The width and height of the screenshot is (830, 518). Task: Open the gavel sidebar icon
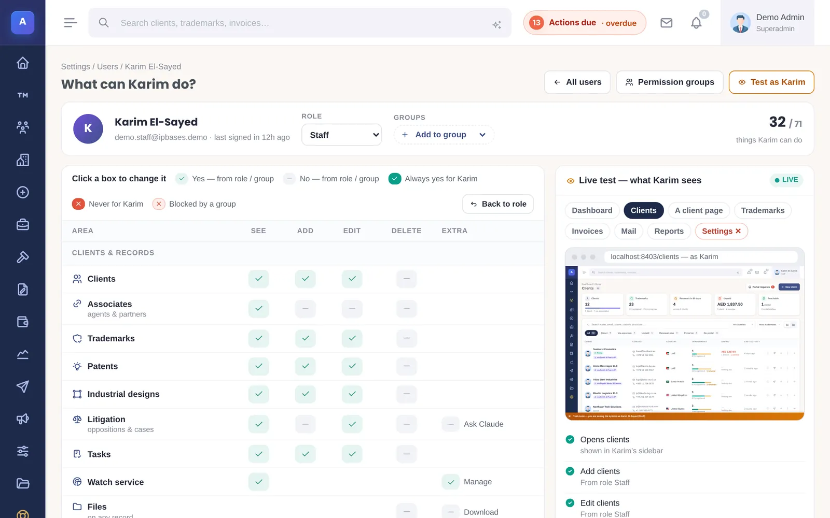(x=22, y=257)
